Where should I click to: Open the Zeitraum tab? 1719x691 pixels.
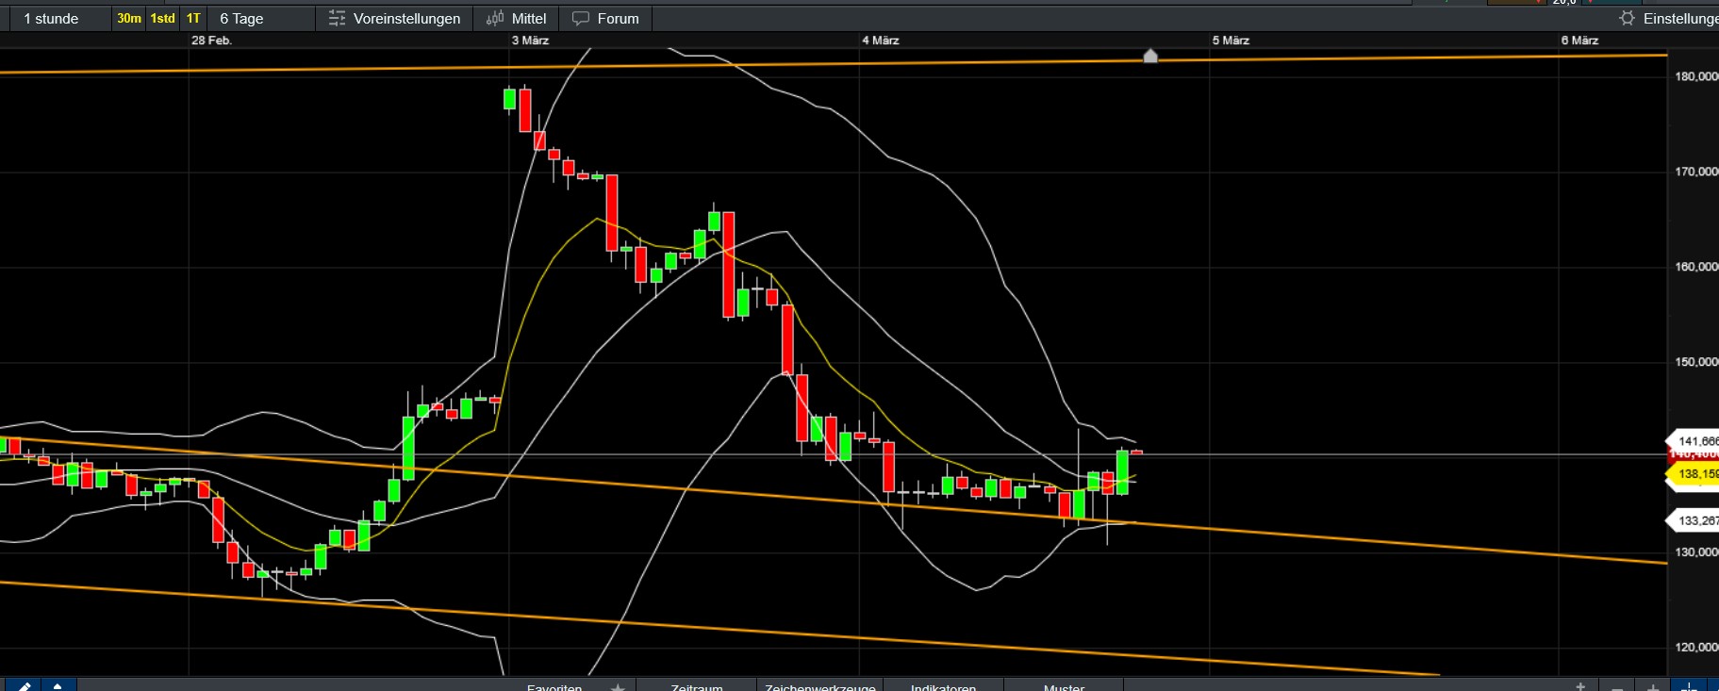697,687
